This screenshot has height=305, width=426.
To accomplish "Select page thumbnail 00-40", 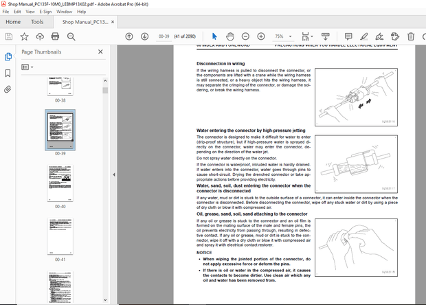I will point(60,183).
